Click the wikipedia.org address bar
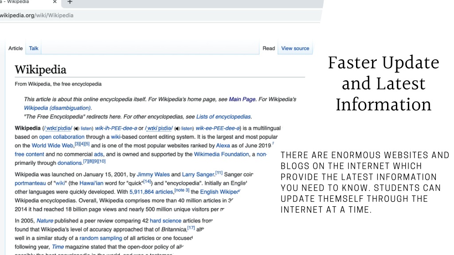The width and height of the screenshot is (454, 255). click(x=160, y=15)
